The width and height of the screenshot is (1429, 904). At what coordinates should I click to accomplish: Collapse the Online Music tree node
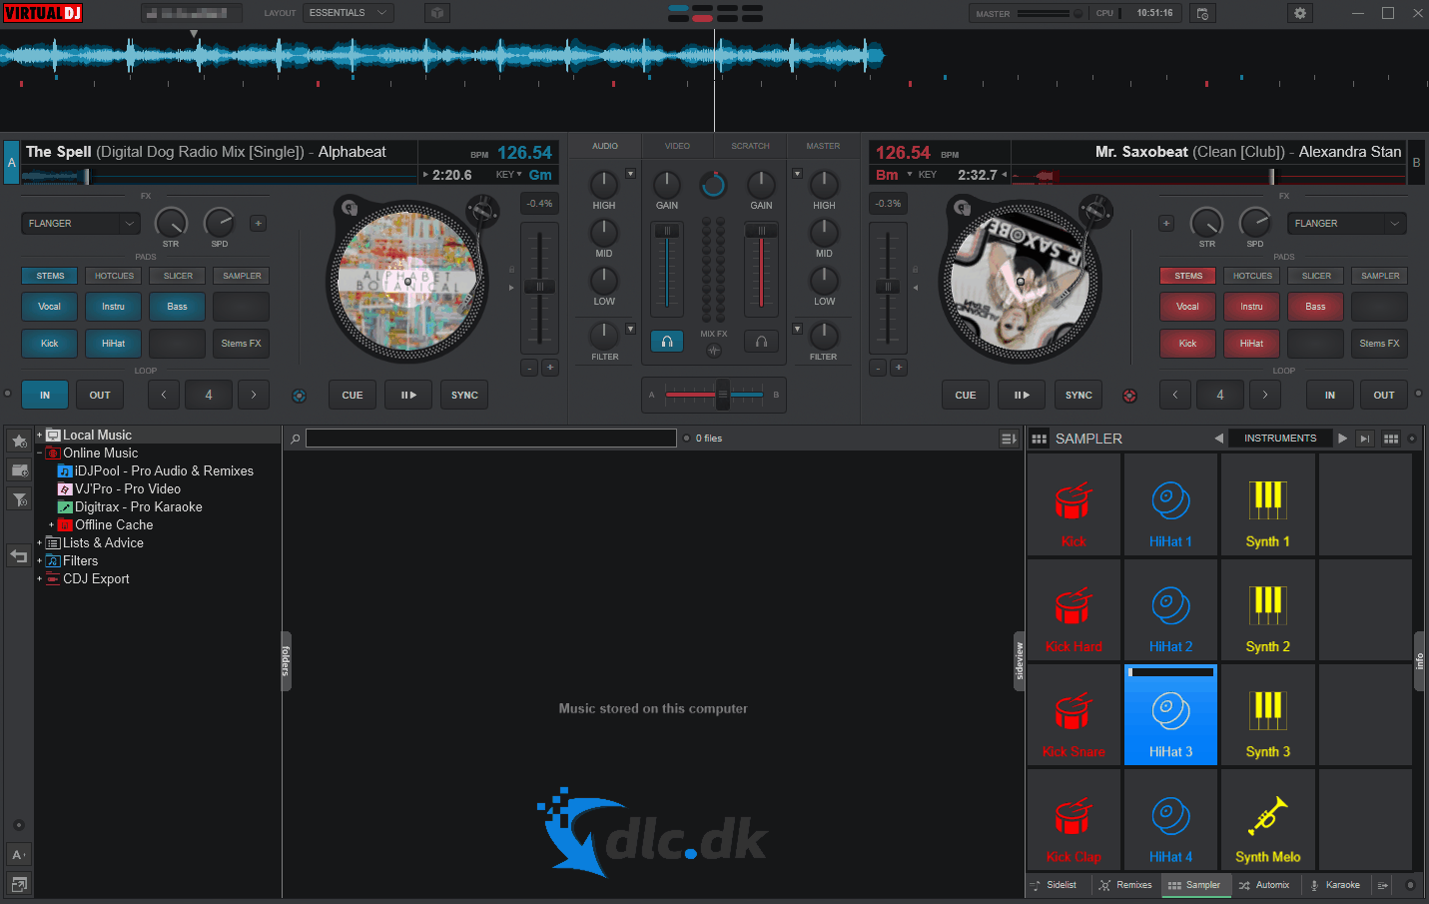(39, 453)
